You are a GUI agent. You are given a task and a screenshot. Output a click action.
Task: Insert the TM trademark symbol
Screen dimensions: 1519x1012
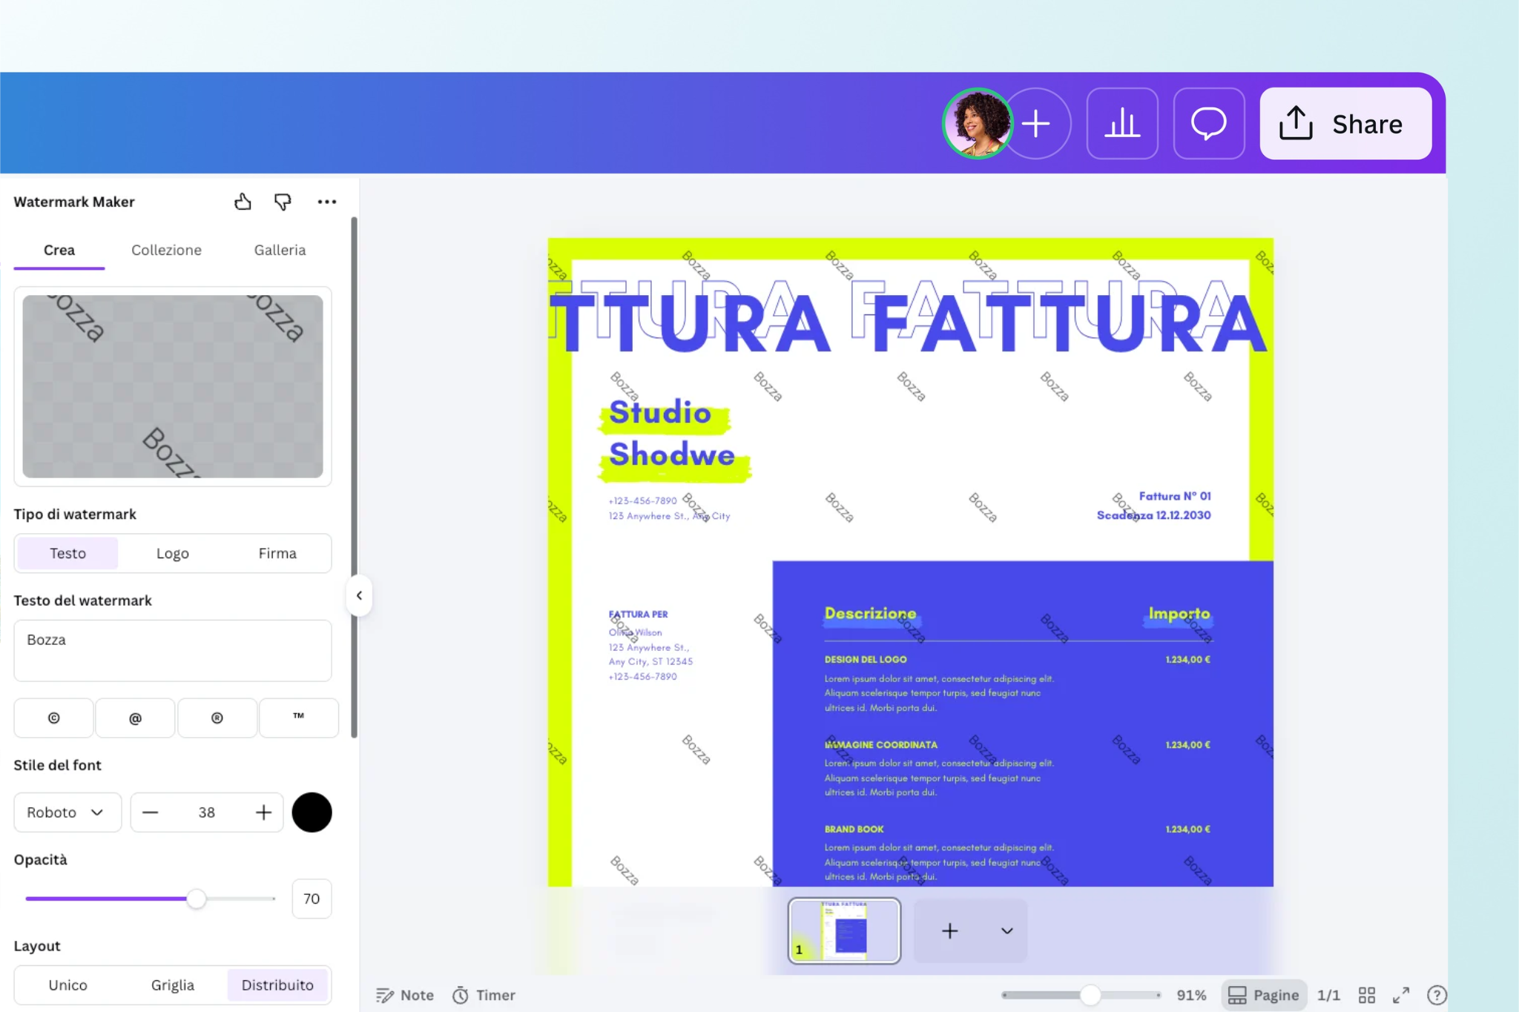coord(299,718)
